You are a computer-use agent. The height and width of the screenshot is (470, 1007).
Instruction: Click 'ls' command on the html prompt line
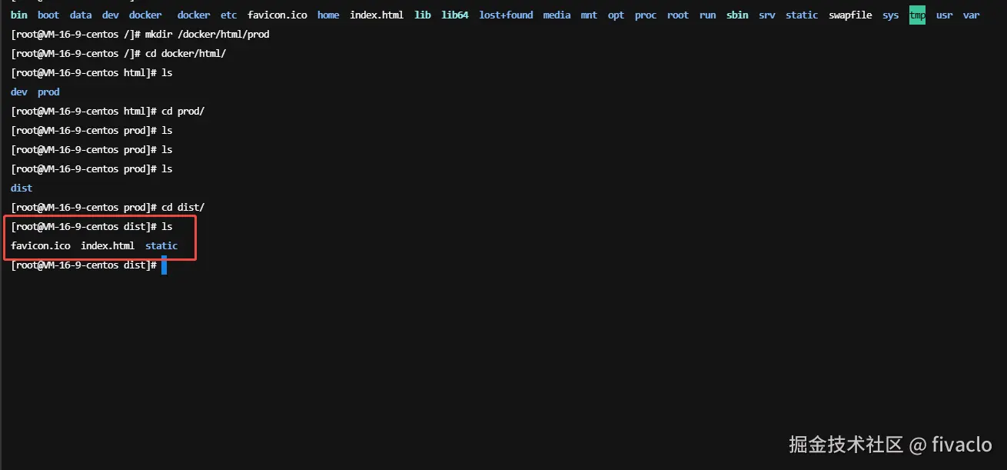pyautogui.click(x=167, y=73)
